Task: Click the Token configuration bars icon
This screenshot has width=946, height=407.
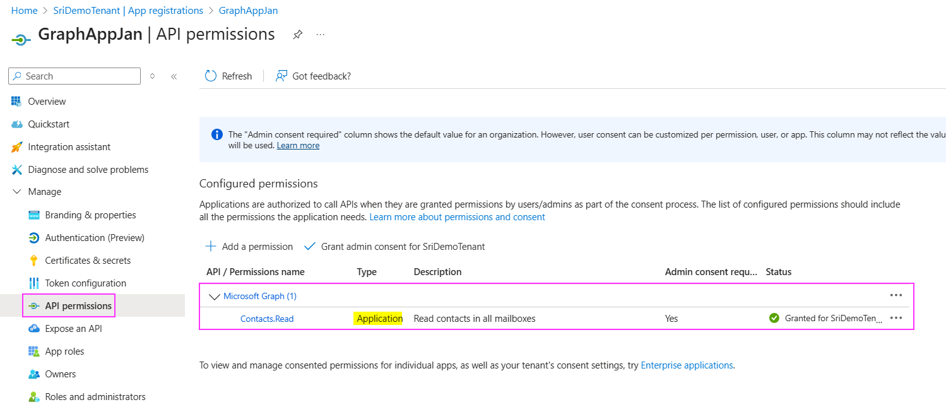Action: 34,283
